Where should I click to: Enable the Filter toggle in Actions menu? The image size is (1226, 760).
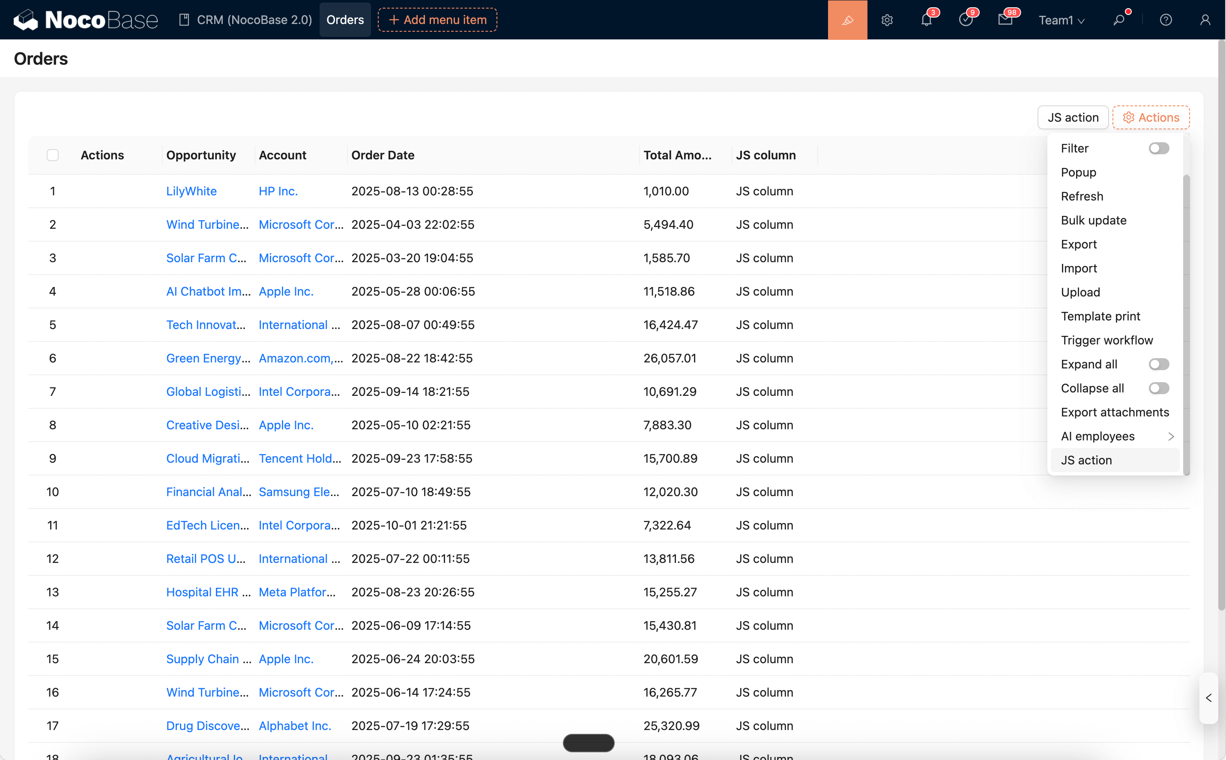coord(1159,148)
